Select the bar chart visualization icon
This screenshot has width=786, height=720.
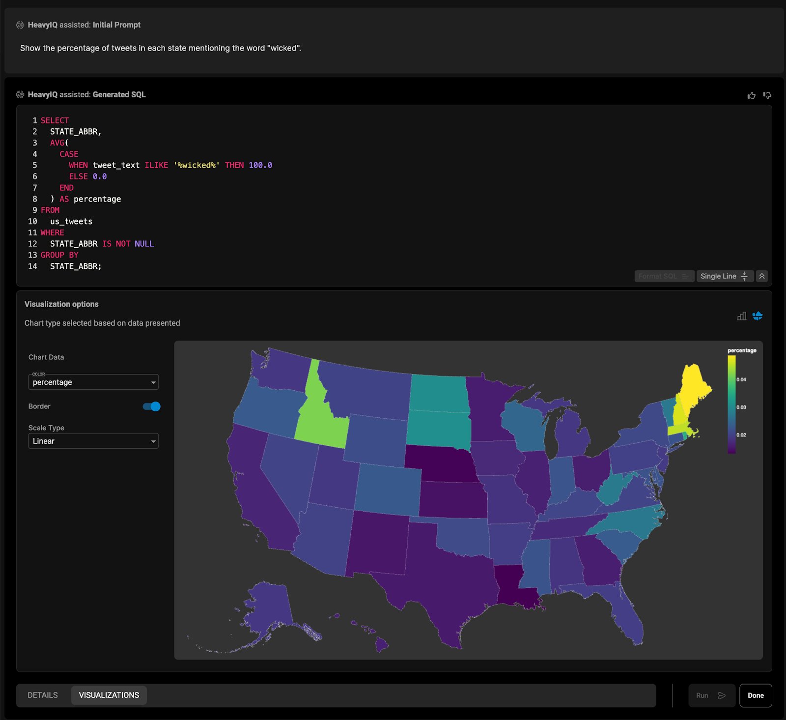point(742,316)
